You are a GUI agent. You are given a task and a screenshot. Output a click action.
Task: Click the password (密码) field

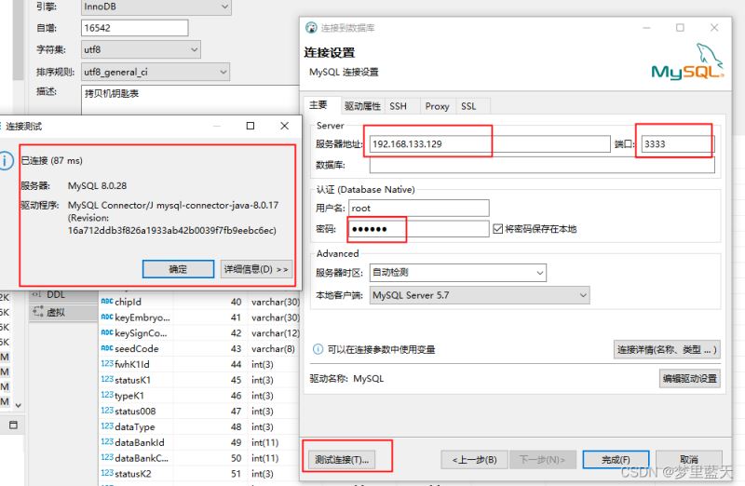coord(418,229)
